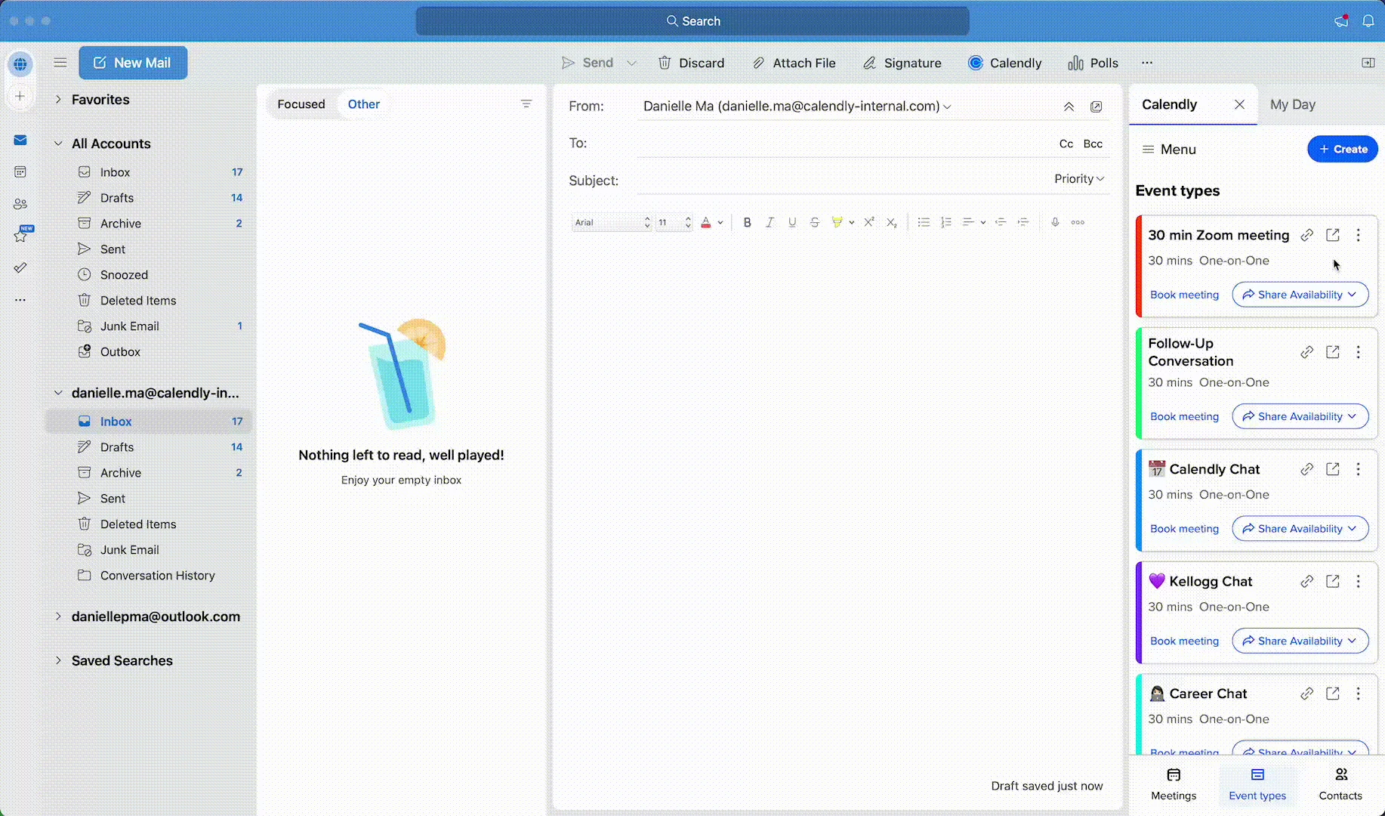Apply superscript formatting
1385x816 pixels.
pyautogui.click(x=869, y=222)
